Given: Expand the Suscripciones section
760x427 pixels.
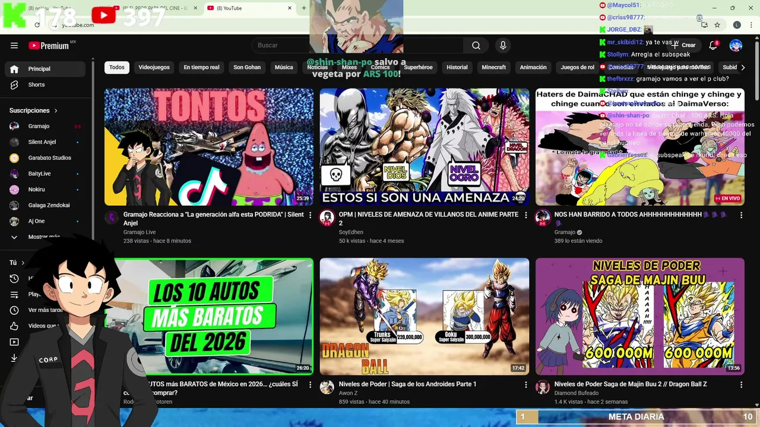Looking at the screenshot, I should tap(34, 110).
